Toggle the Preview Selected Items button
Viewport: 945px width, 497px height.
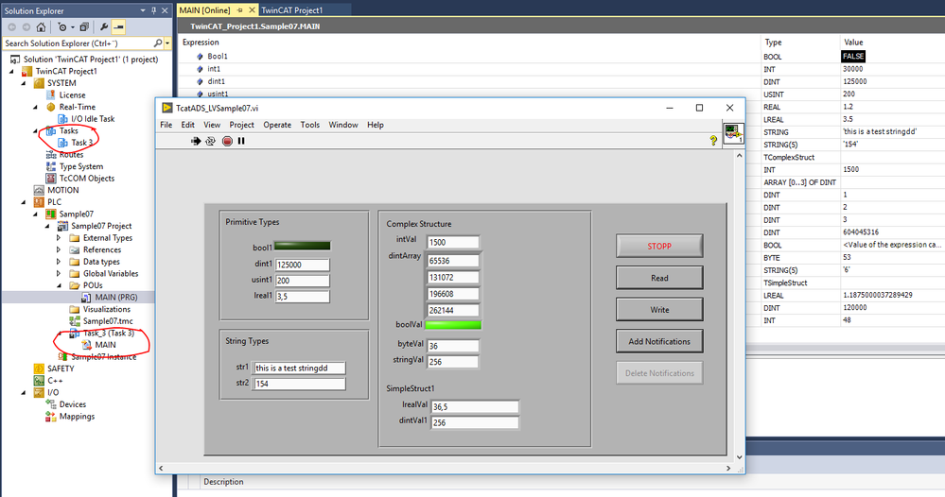pyautogui.click(x=118, y=27)
